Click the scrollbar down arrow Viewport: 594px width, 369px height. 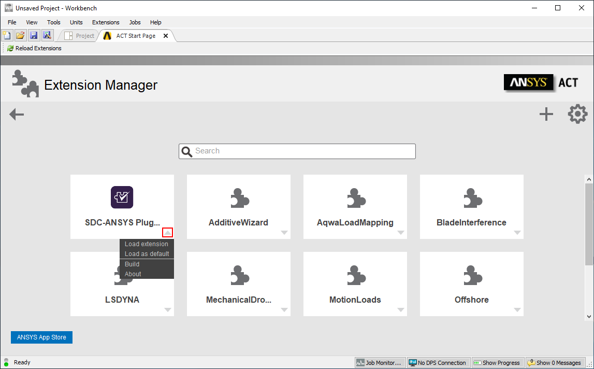point(589,316)
